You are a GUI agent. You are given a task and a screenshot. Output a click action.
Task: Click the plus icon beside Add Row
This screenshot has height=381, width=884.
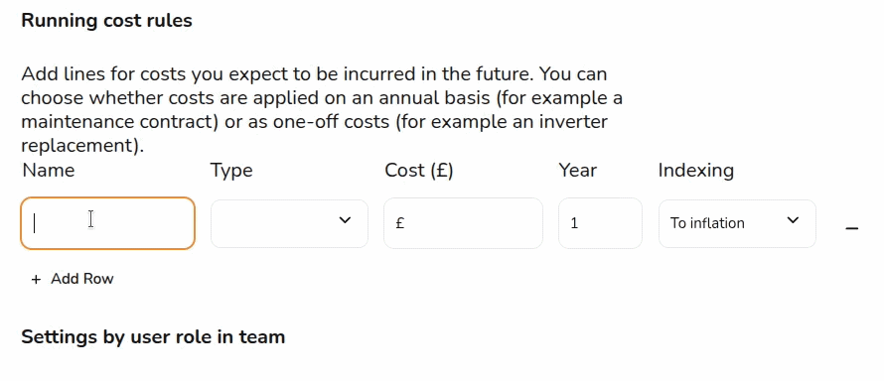coord(36,279)
